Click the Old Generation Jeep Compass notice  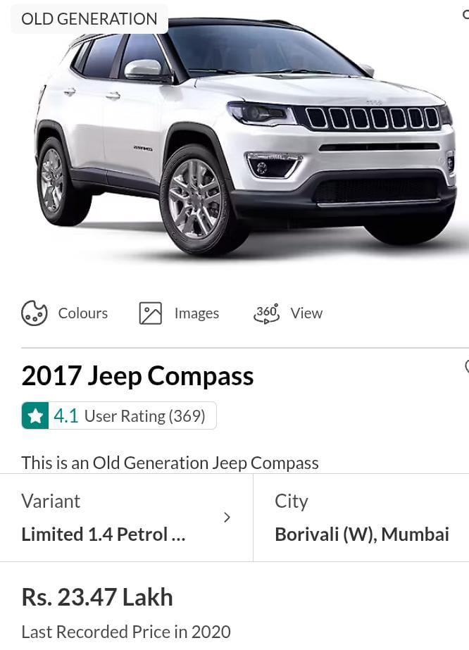[170, 463]
